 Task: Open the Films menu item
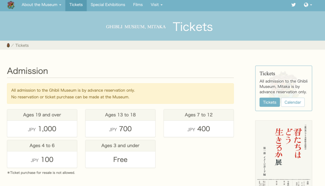pos(138,5)
